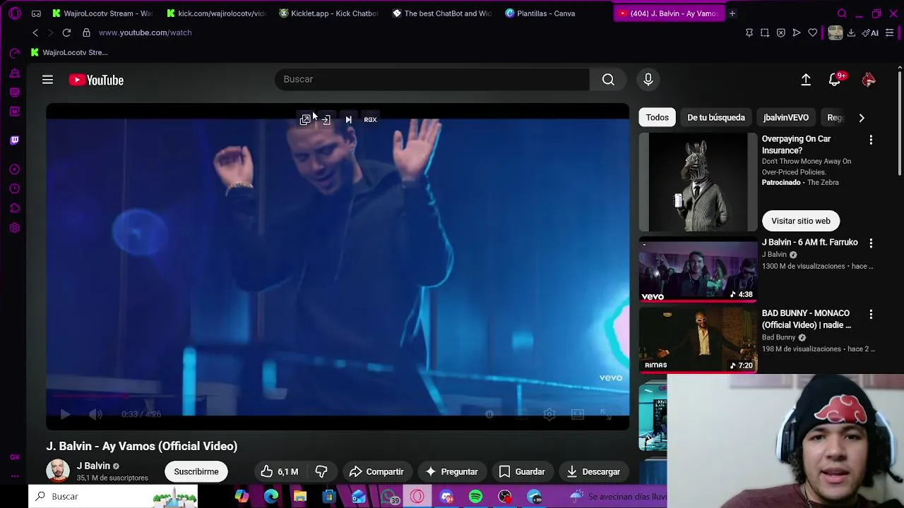The image size is (904, 508).
Task: Start voice search with microphone icon
Action: (x=648, y=79)
